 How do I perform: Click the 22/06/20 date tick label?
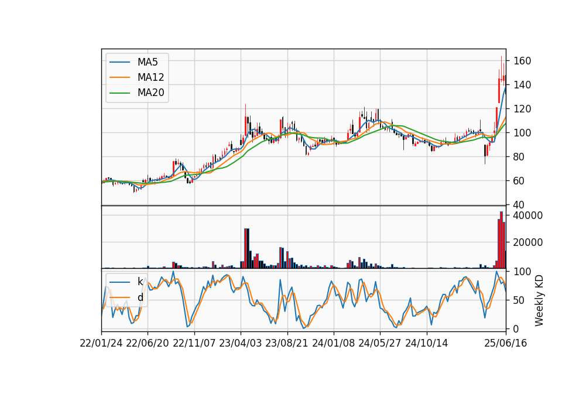(148, 344)
